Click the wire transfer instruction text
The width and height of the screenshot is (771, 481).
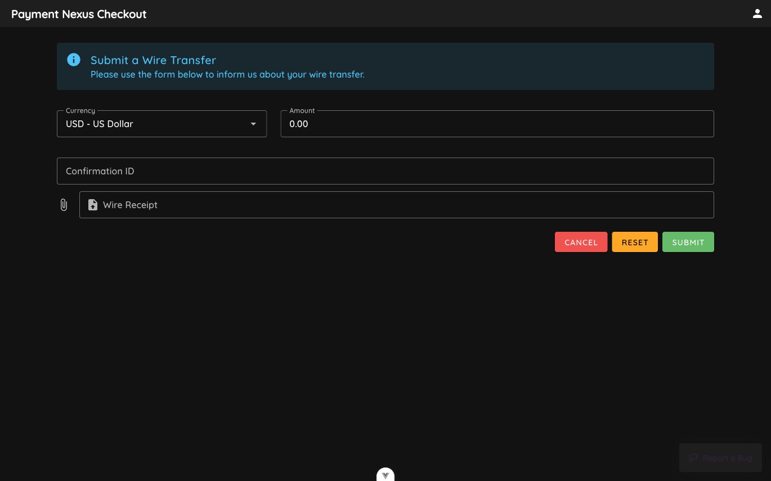[x=227, y=74]
